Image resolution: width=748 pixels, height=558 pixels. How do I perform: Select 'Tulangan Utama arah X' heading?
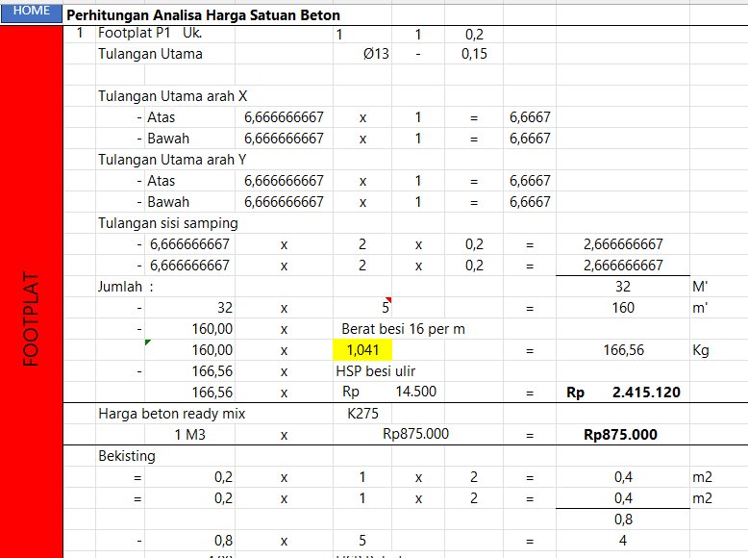[173, 96]
